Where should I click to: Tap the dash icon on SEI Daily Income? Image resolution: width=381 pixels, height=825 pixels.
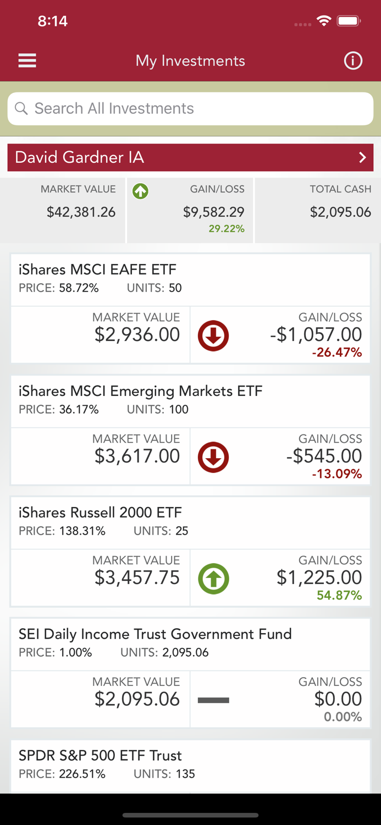click(213, 700)
